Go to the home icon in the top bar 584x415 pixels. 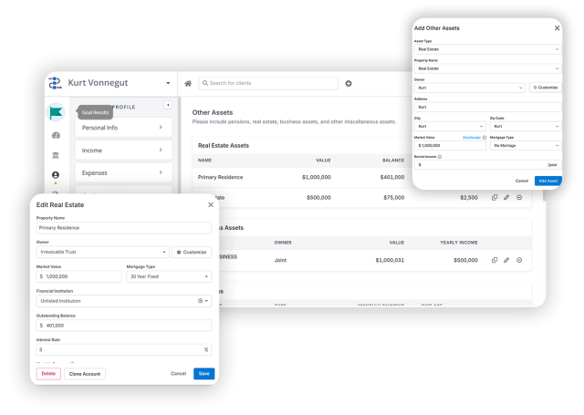point(188,83)
